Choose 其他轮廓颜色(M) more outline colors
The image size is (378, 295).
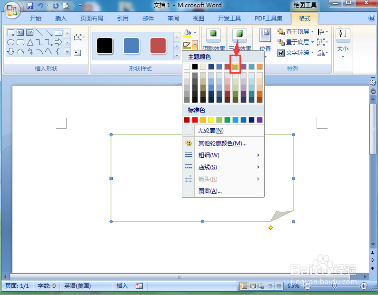(223, 143)
